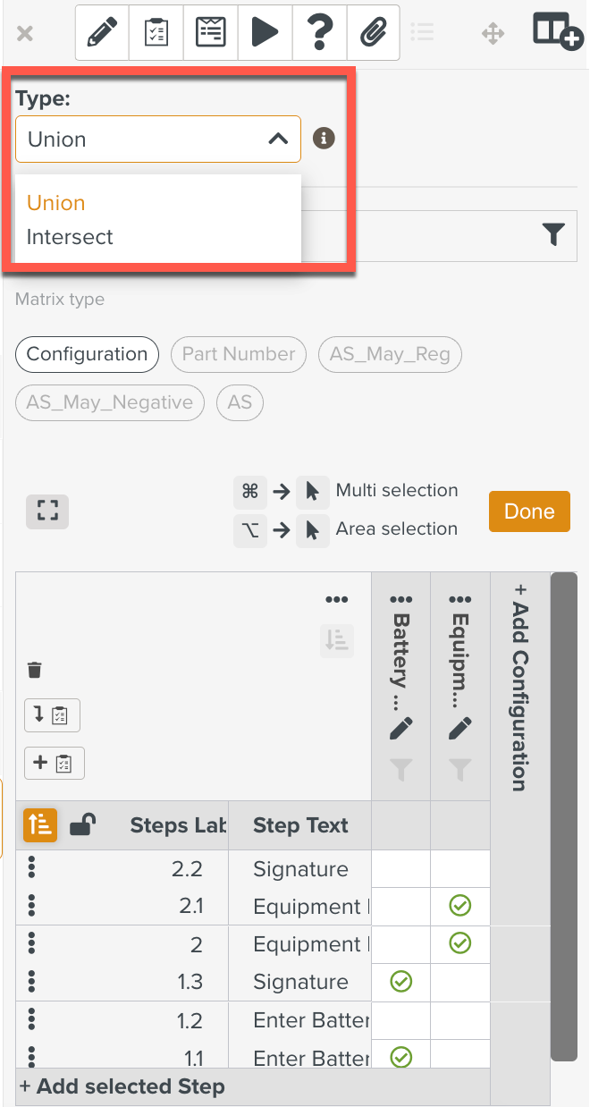
Task: Click the trash delete icon in matrix
Action: pos(34,670)
